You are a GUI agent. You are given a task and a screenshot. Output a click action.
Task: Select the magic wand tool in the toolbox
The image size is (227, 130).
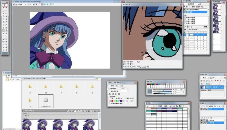tap(3, 13)
